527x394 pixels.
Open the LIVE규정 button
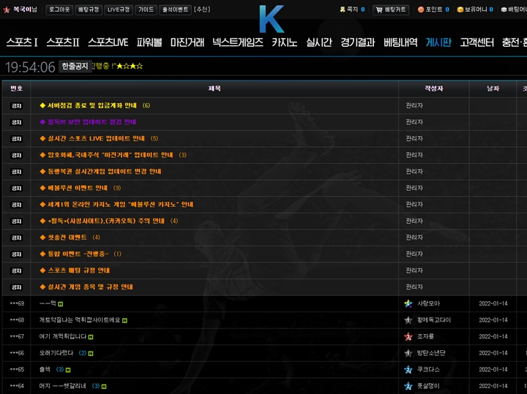pyautogui.click(x=119, y=10)
